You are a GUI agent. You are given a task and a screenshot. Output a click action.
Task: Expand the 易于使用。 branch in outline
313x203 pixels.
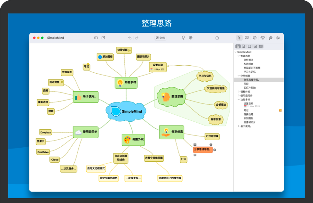pos(239,126)
